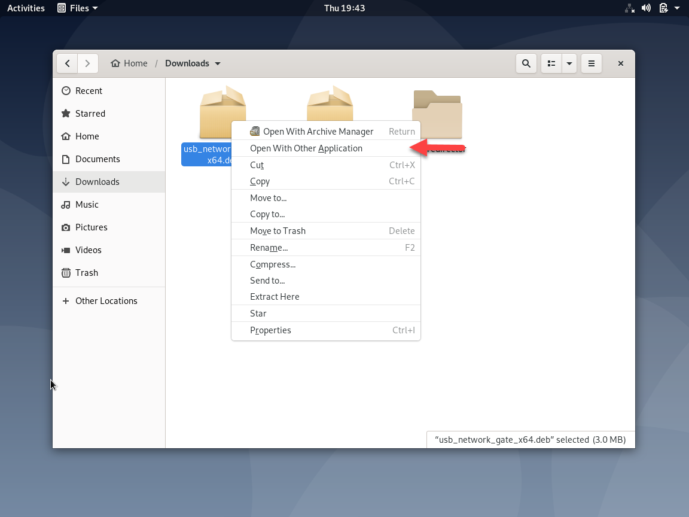
Task: Click Home in the path bar
Action: pyautogui.click(x=129, y=63)
